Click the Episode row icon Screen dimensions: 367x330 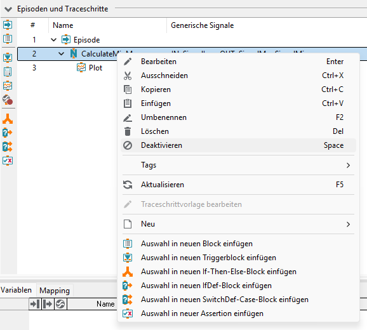point(66,39)
